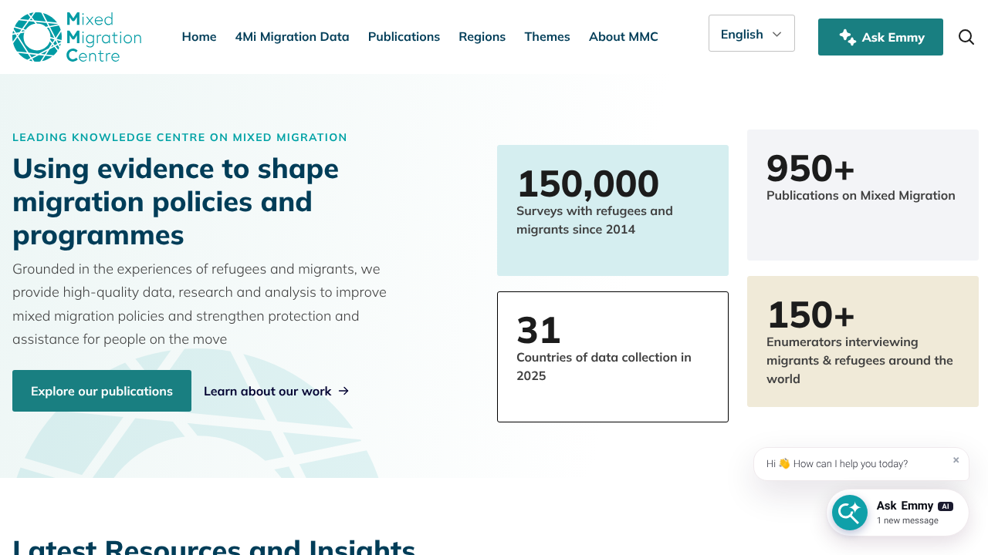This screenshot has height=555, width=988.
Task: Click the 31 countries stat card
Action: tap(613, 357)
